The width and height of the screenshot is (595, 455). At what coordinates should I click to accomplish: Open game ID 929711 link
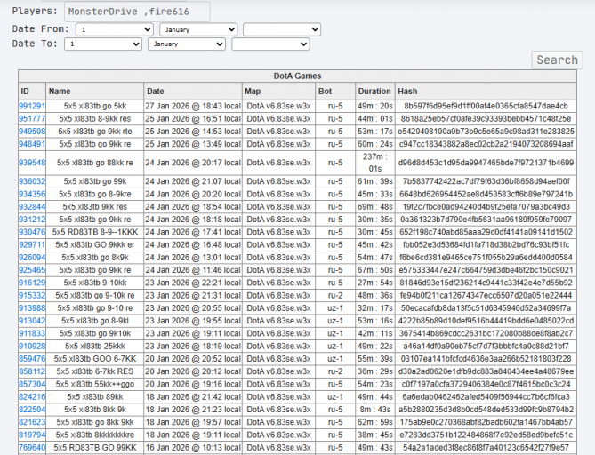[32, 245]
